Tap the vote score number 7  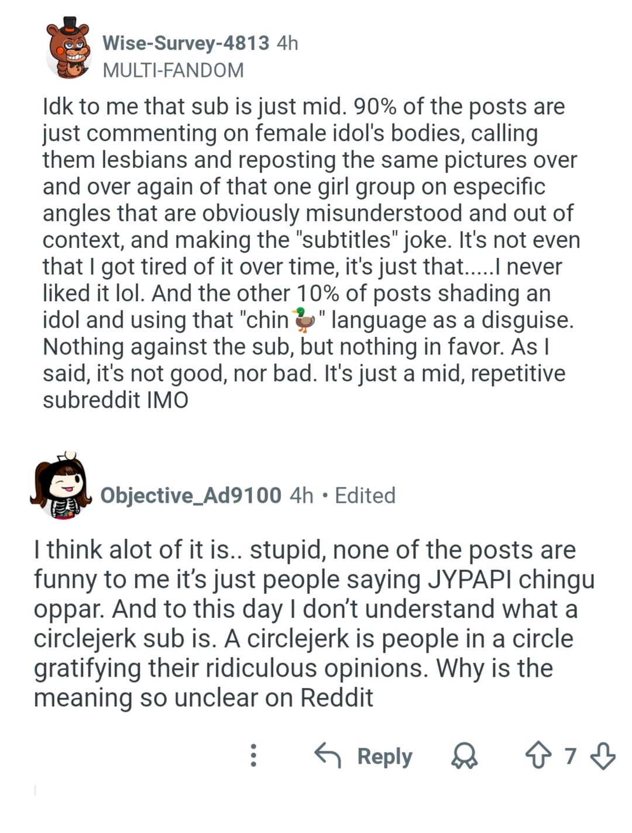(x=571, y=756)
